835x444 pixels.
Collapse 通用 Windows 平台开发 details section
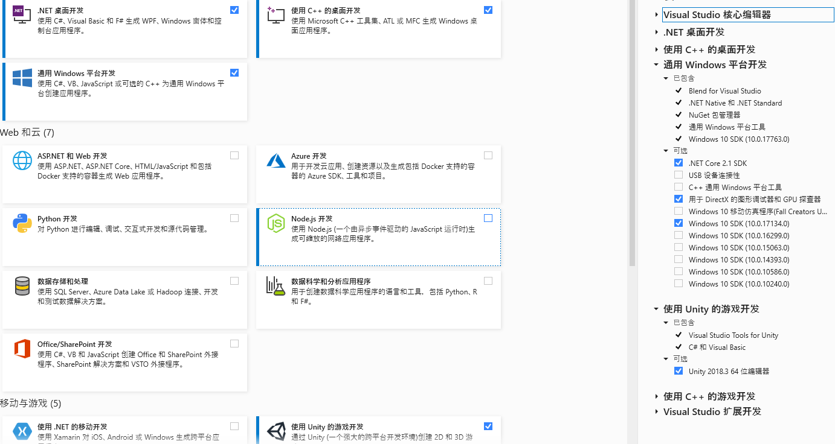[656, 65]
